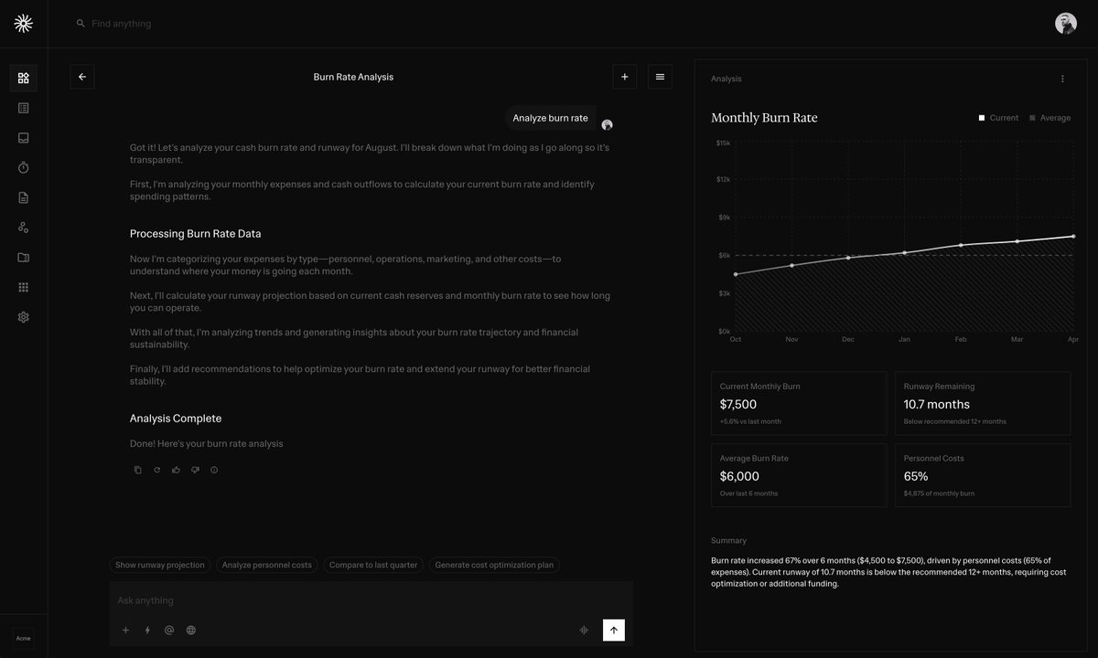This screenshot has width=1098, height=658.
Task: Open the inbox tray icon in sidebar
Action: (24, 138)
